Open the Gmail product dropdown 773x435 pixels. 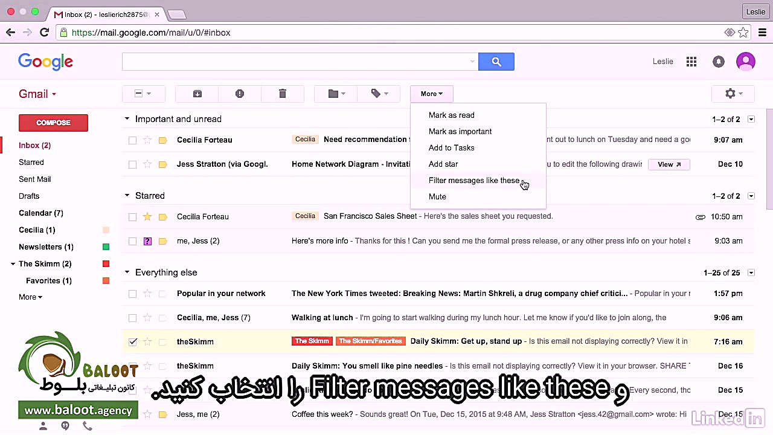coord(37,94)
